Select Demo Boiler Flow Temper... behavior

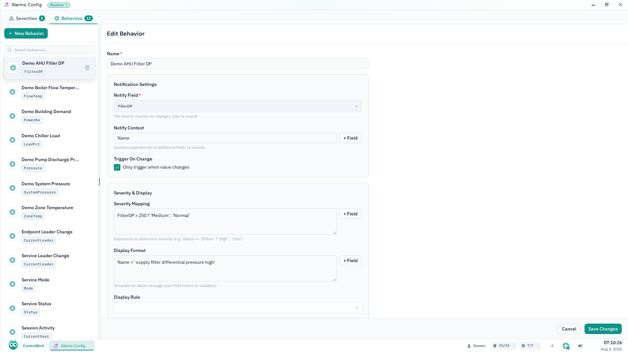coord(49,92)
